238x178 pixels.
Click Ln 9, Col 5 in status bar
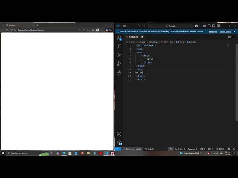pos(180,149)
